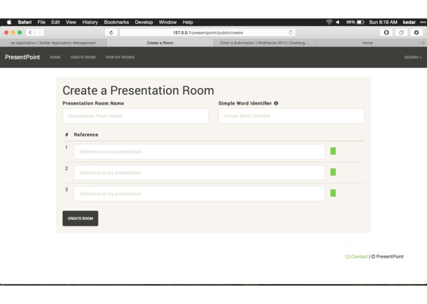Open the Edit menu
The image size is (427, 304).
(x=55, y=22)
